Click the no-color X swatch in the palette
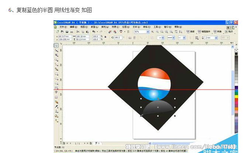 coord(236,51)
